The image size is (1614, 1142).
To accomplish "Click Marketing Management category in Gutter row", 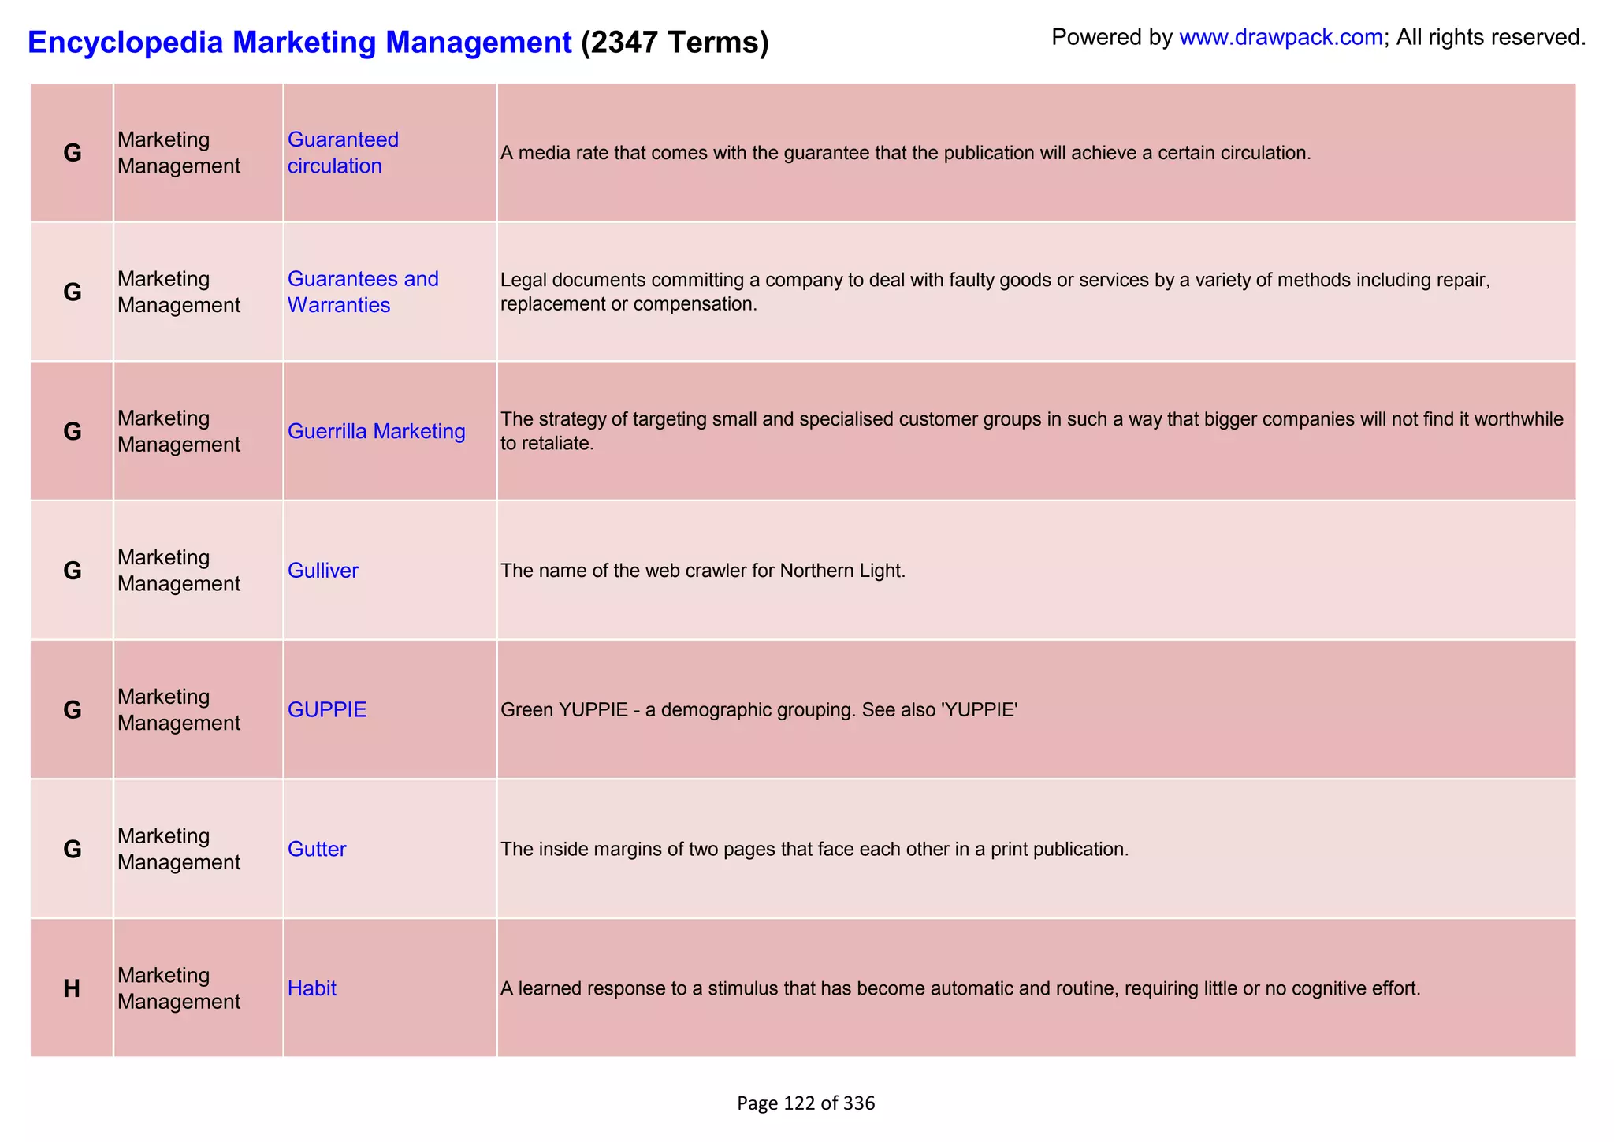I will [179, 849].
